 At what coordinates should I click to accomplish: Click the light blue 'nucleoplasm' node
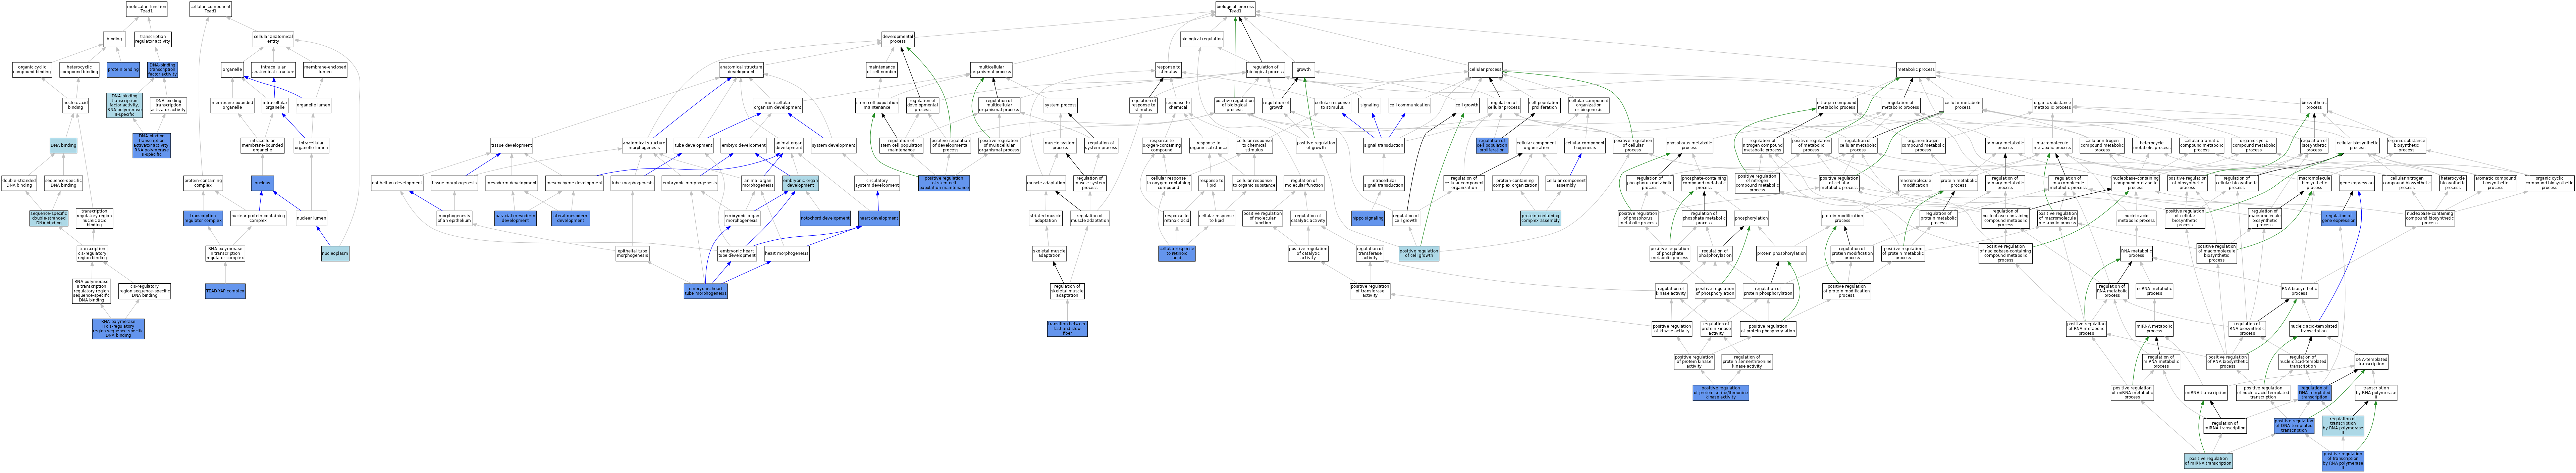coord(335,254)
